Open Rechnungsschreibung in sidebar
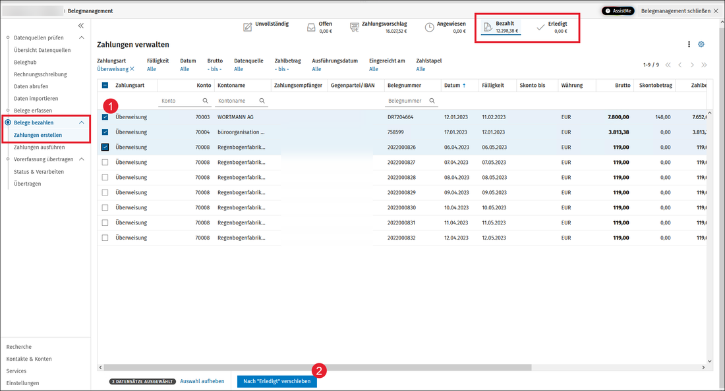Viewport: 725px width, 391px height. tap(40, 74)
